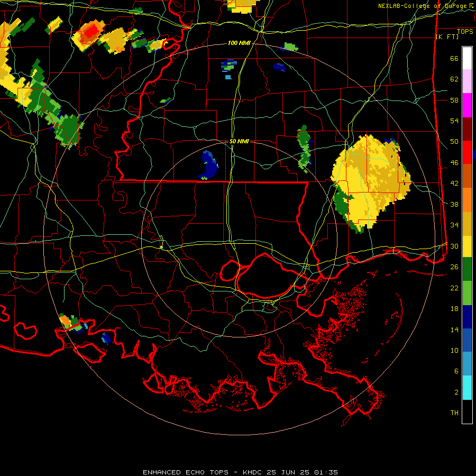The width and height of the screenshot is (476, 476).
Task: Select the sky blue legend swatch
Action: coord(467,364)
